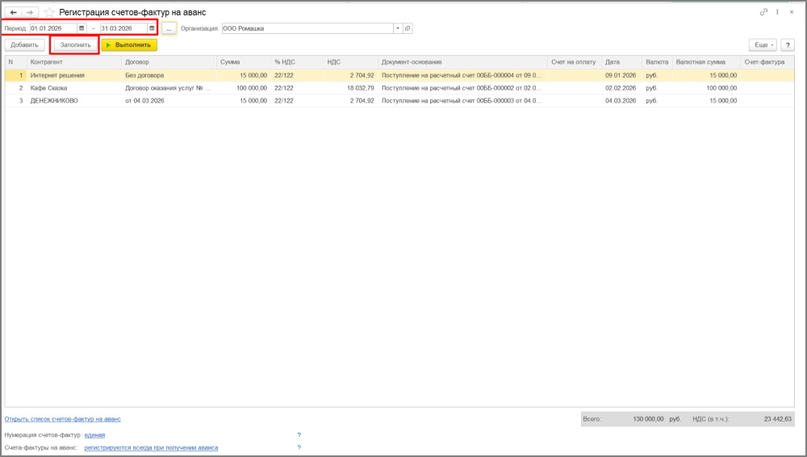Open calendar for period end date
This screenshot has width=807, height=457.
point(151,28)
